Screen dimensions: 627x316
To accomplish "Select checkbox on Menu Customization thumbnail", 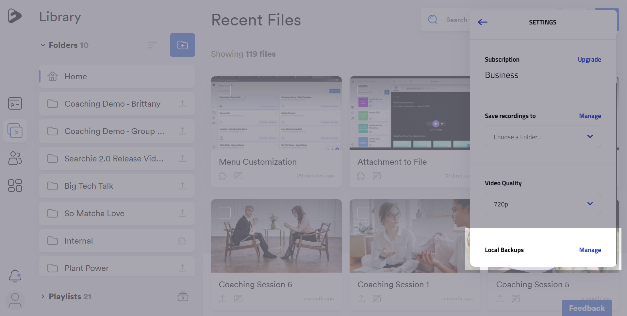I will coord(225,90).
